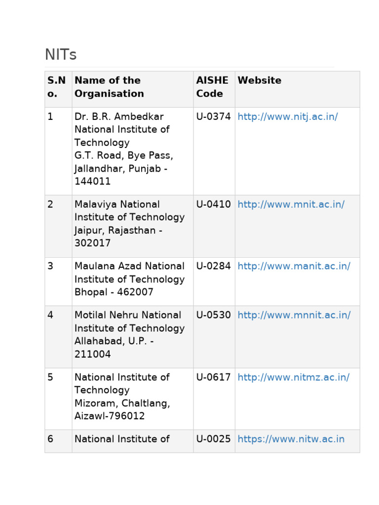Select the 'Website' column header
Viewport: 379px width, 505px height.
pos(260,80)
